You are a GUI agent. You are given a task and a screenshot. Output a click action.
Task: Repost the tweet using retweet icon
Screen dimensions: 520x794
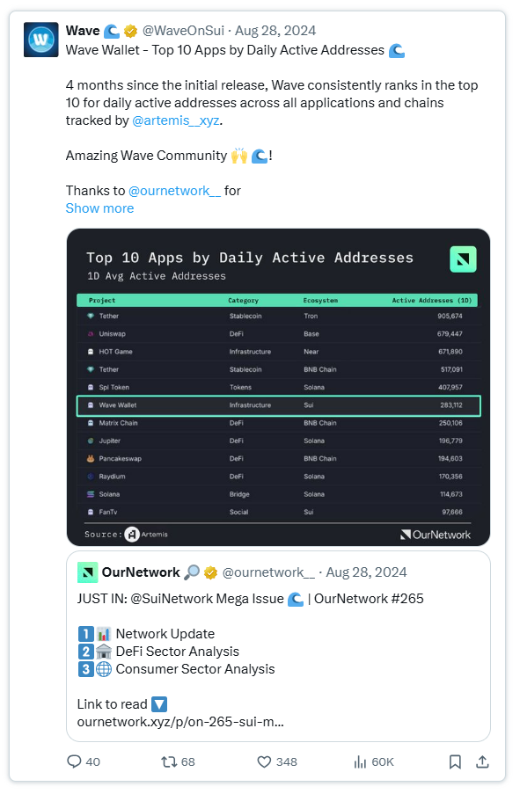pyautogui.click(x=169, y=761)
